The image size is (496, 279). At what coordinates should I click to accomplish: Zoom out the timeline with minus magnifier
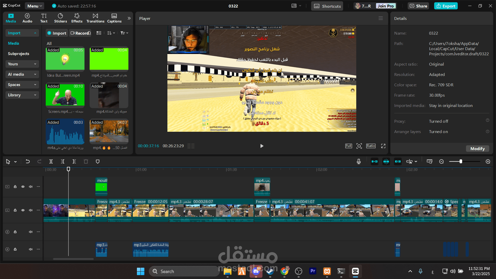(x=441, y=161)
